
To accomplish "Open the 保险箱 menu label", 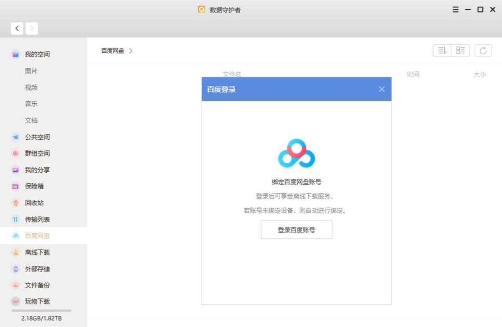I will [x=34, y=186].
